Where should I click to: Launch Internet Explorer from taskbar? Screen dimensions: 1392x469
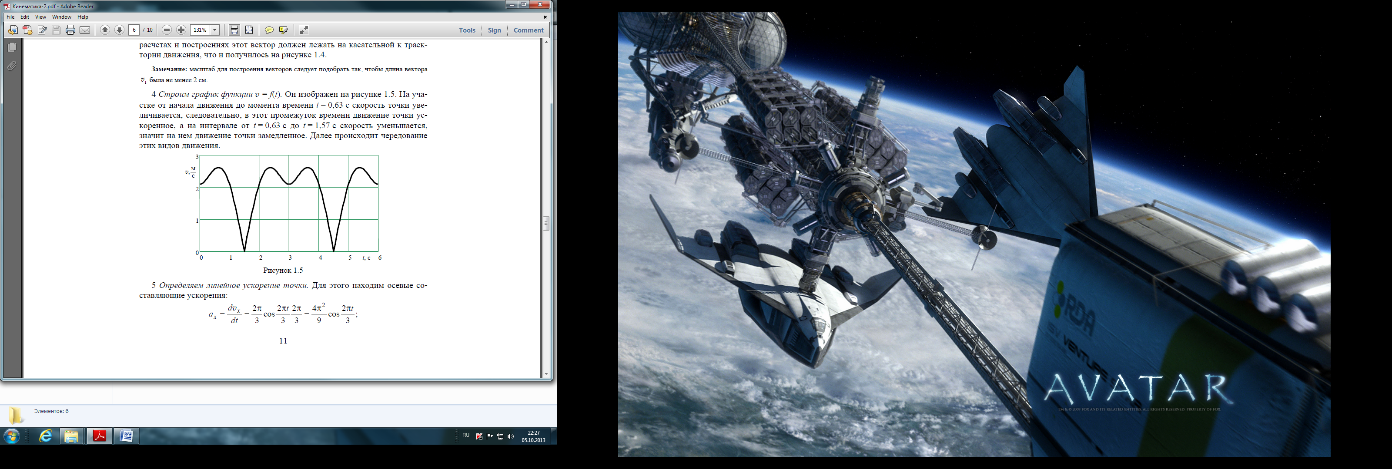coord(45,436)
